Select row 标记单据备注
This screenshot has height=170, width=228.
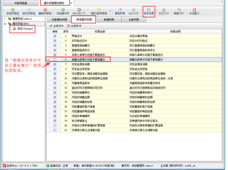click(x=134, y=121)
